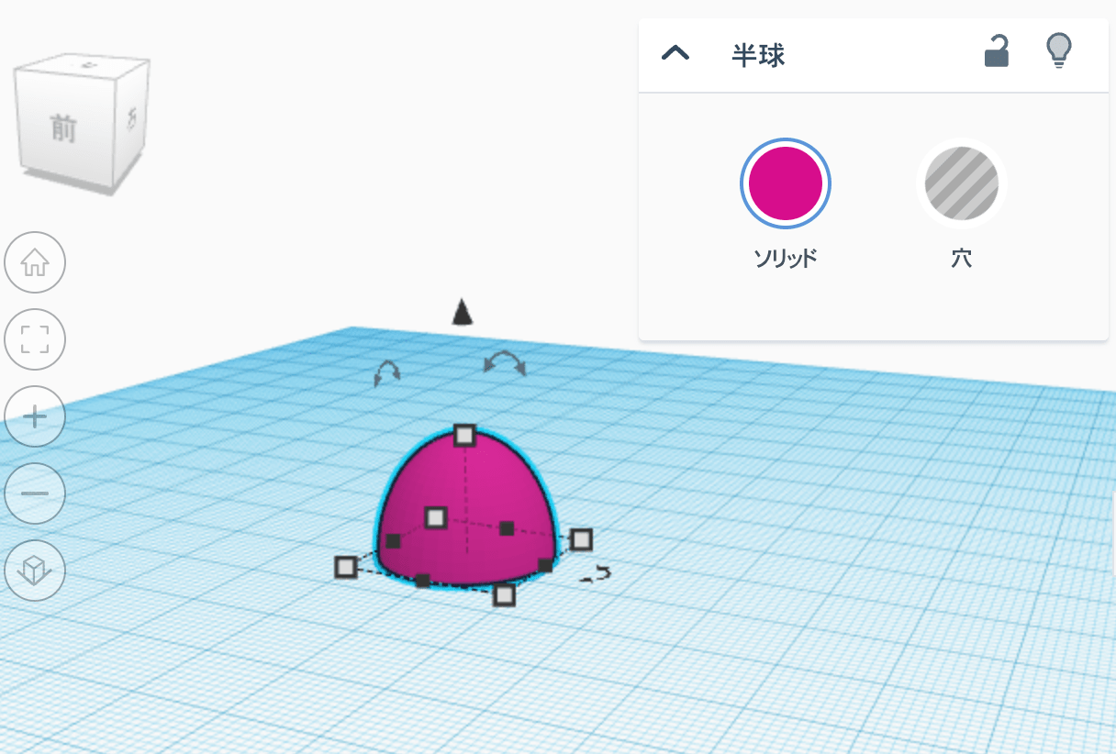Image resolution: width=1116 pixels, height=754 pixels.
Task: Click the larger curved rotation arrow above the shape
Action: (505, 362)
